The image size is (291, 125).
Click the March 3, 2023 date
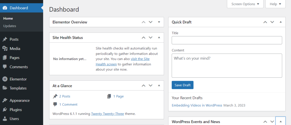(234, 105)
